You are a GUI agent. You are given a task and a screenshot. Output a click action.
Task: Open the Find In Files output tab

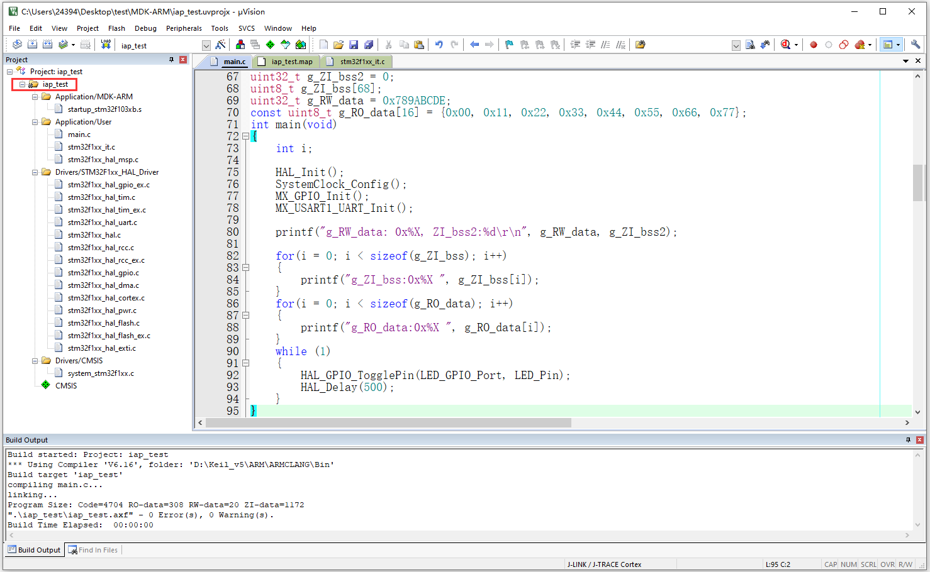tap(93, 550)
